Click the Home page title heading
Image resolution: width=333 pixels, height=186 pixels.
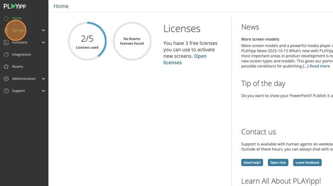click(61, 6)
